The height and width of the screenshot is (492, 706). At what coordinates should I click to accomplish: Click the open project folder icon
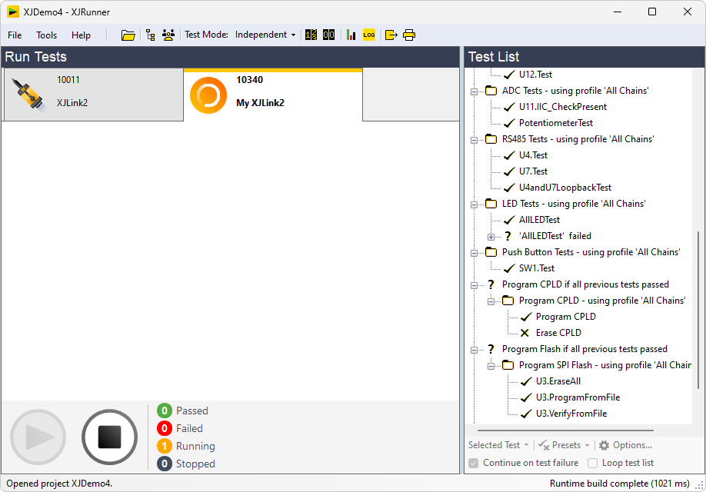128,35
